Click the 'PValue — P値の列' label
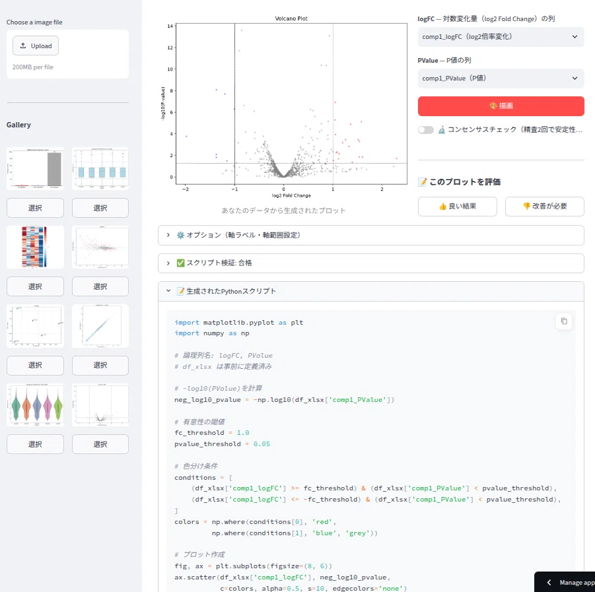595x592 pixels. click(444, 60)
